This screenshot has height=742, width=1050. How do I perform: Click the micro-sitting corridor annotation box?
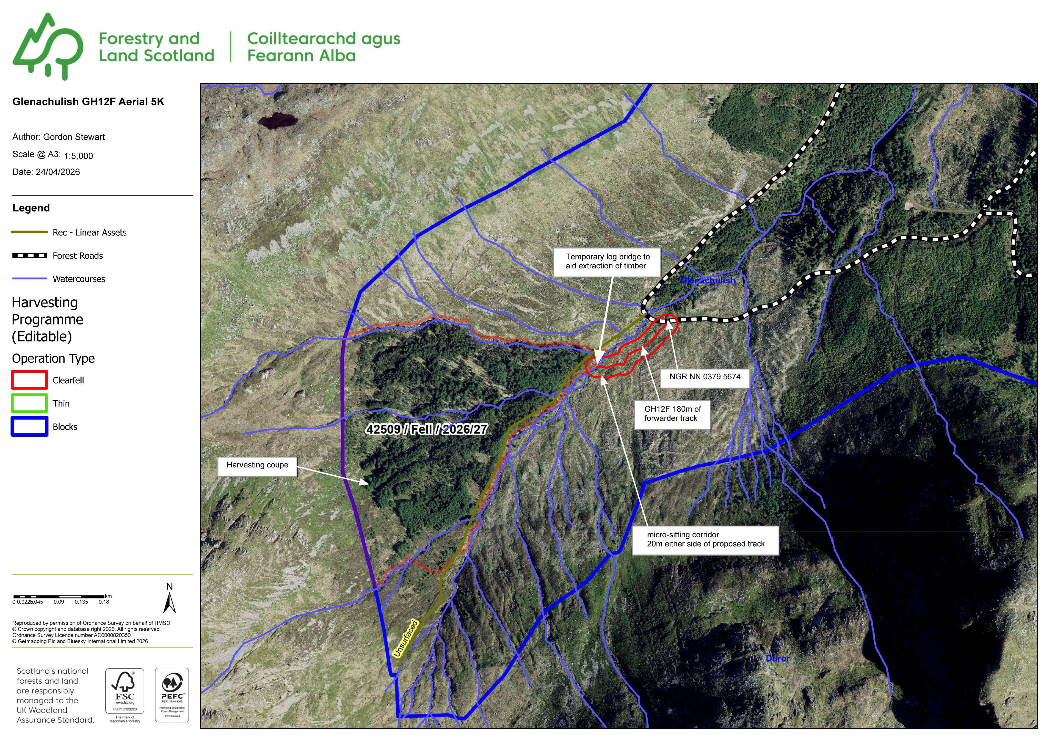click(705, 540)
